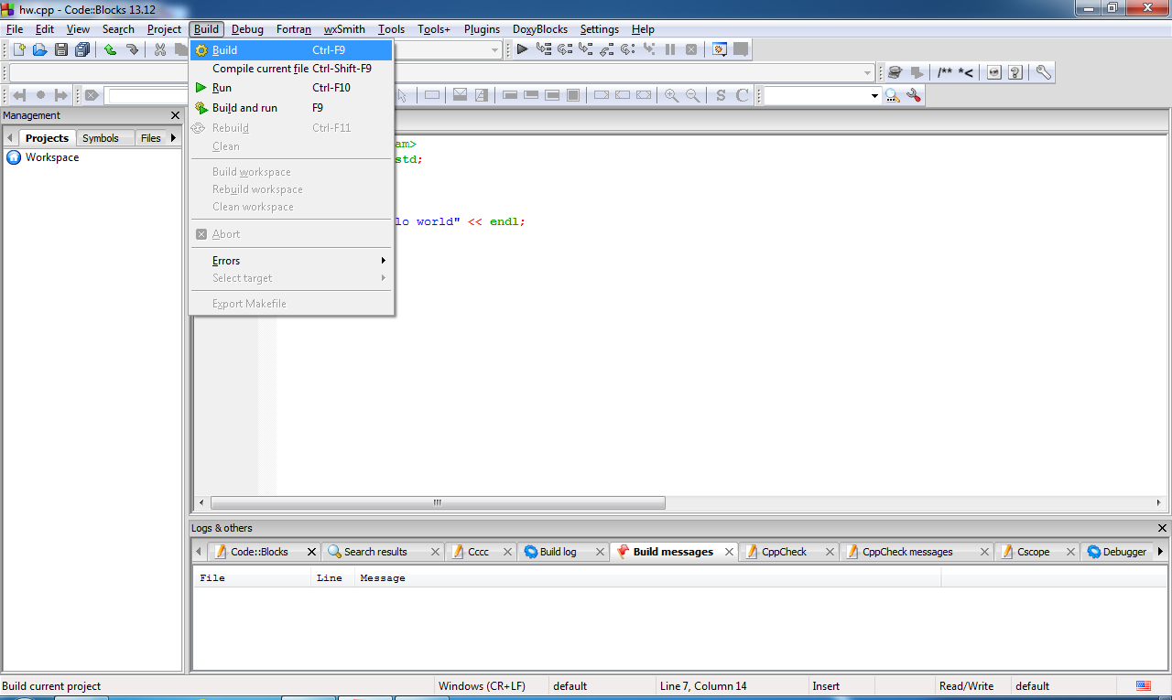Show next log tabs with right arrow
The height and width of the screenshot is (700, 1172).
click(1161, 552)
